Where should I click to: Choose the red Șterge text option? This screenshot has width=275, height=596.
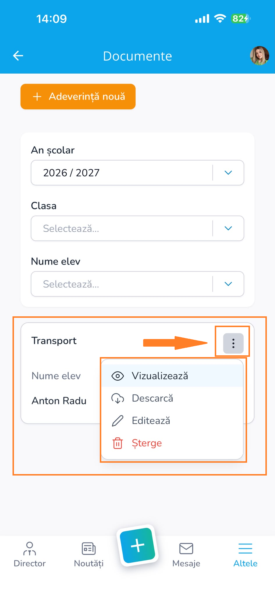click(147, 443)
